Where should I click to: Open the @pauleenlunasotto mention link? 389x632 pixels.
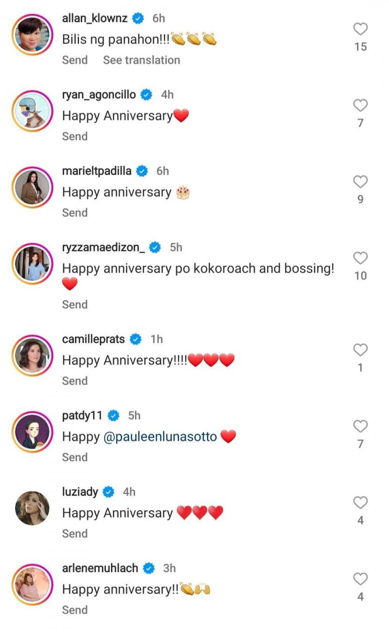(160, 437)
